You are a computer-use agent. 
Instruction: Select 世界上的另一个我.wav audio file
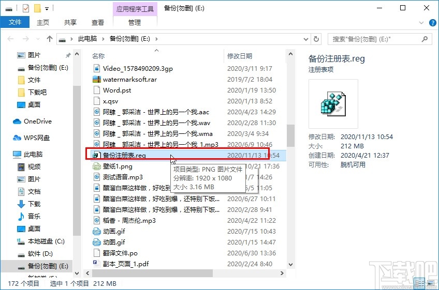(x=156, y=123)
